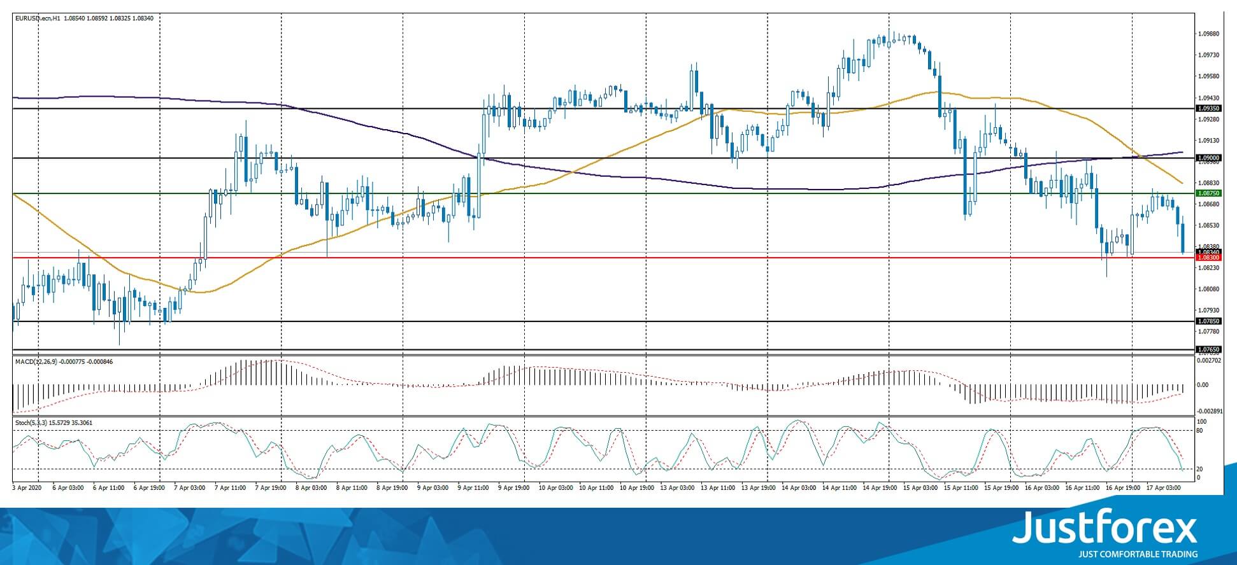
Task: Click the 14 Apr 11:00 time label
Action: tap(840, 488)
